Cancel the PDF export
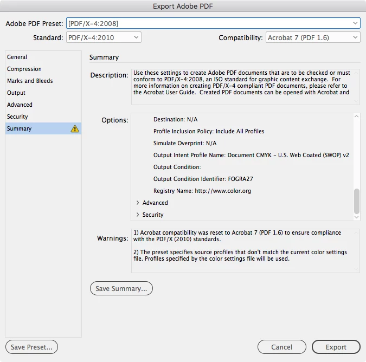This screenshot has height=362, width=366. click(282, 347)
